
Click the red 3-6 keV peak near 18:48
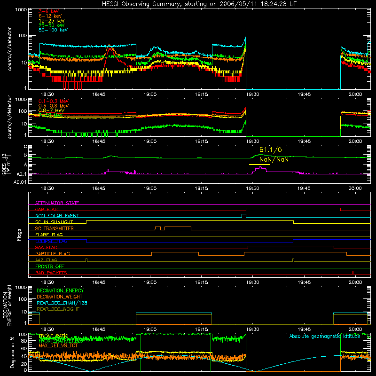pos(110,49)
